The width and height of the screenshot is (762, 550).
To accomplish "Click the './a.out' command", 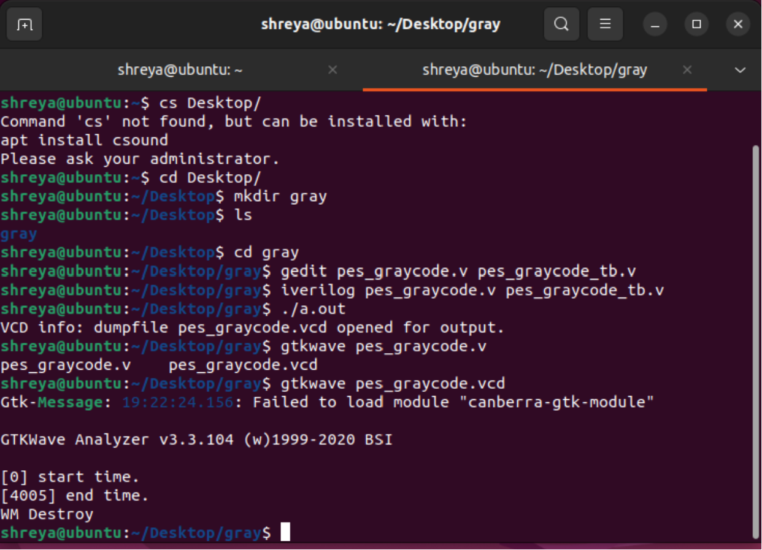I will coord(313,308).
